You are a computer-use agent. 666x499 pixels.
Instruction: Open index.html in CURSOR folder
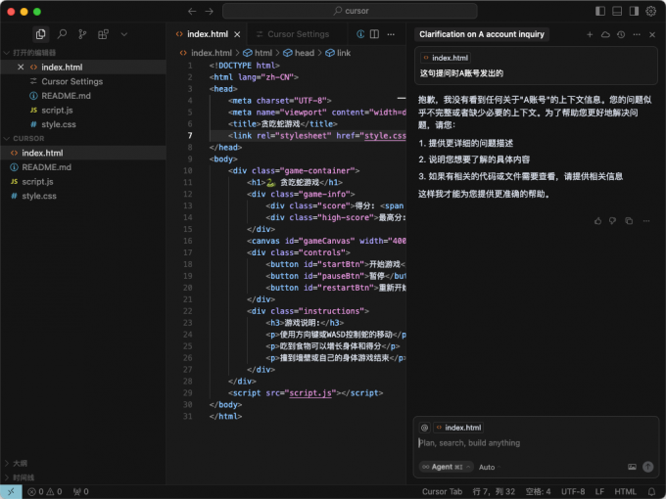pos(83,153)
